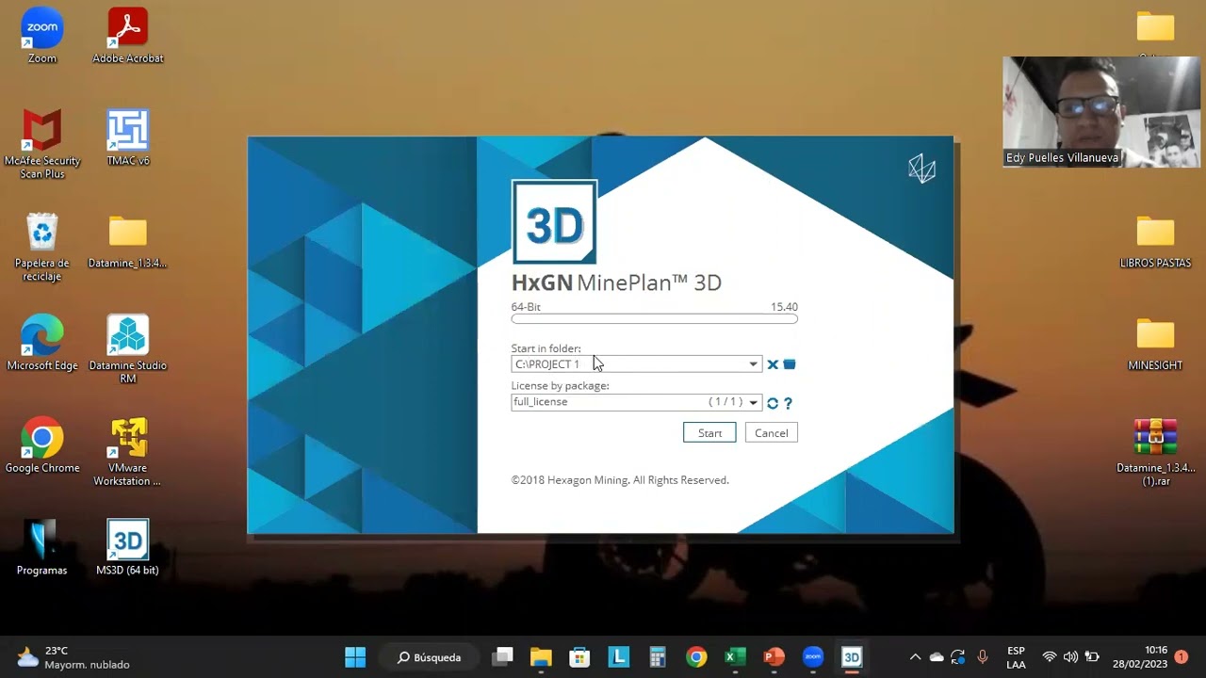Cancel the MinePlan 3D launcher
This screenshot has width=1206, height=678.
[x=771, y=433]
